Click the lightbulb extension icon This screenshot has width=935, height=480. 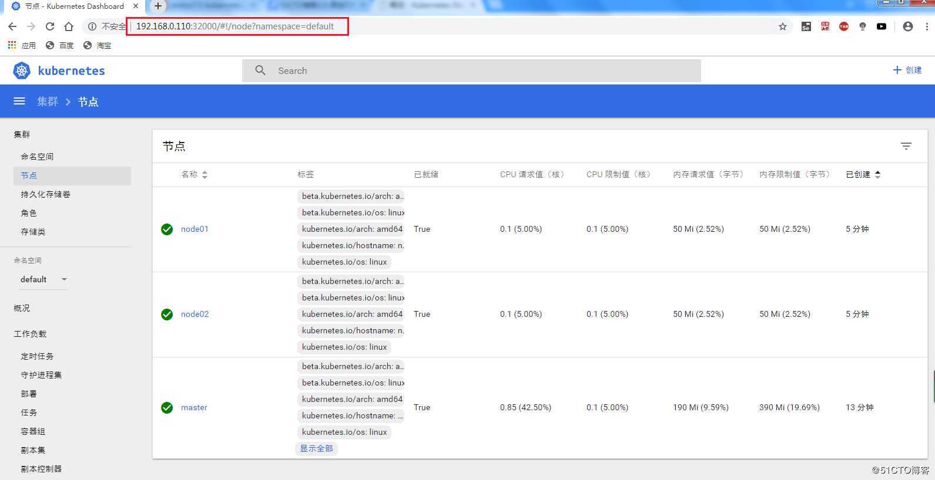point(863,26)
